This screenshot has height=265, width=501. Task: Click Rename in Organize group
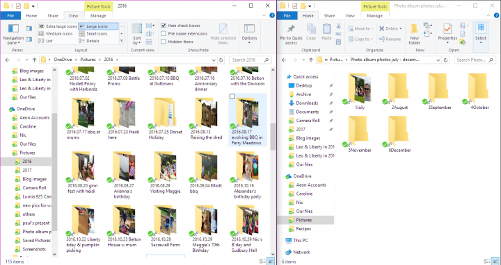pos(390,39)
